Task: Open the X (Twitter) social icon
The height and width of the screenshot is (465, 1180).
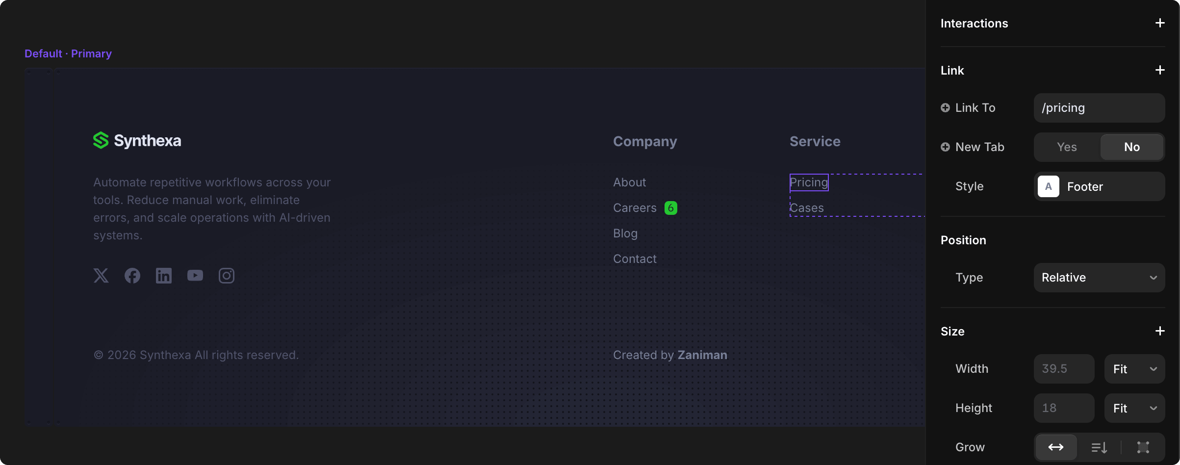Action: [x=101, y=276]
